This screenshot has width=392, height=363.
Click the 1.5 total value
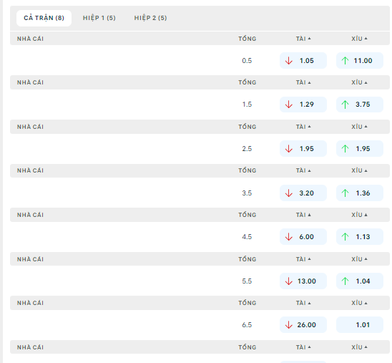pos(247,105)
